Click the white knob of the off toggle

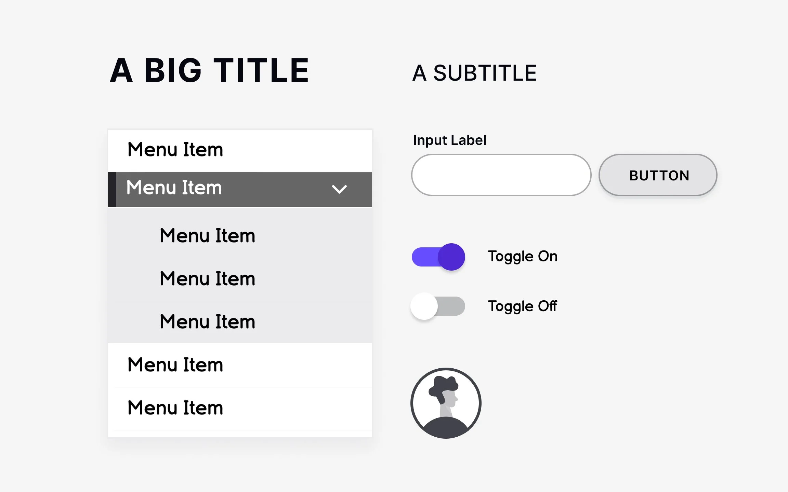click(x=424, y=306)
